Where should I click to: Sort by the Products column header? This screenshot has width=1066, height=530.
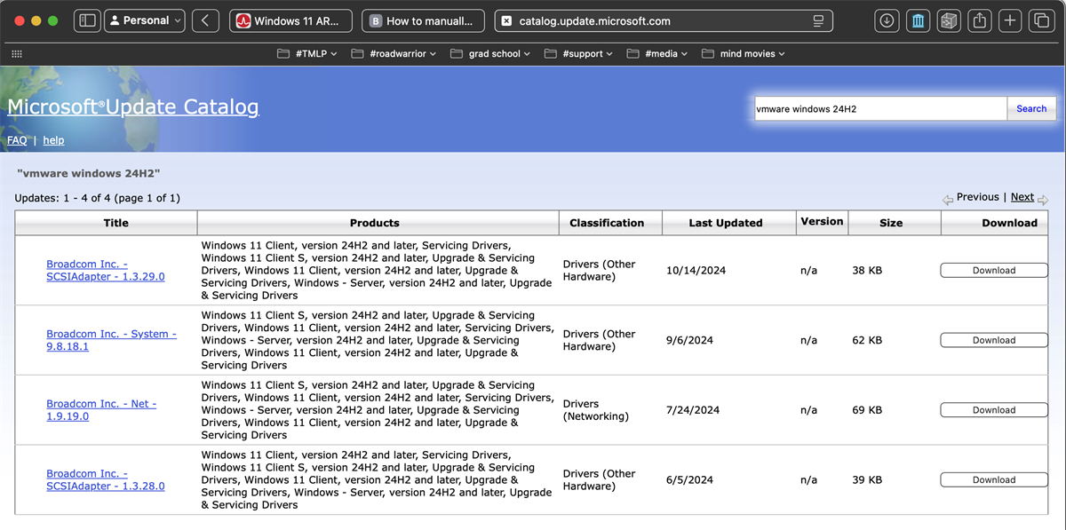coord(375,223)
